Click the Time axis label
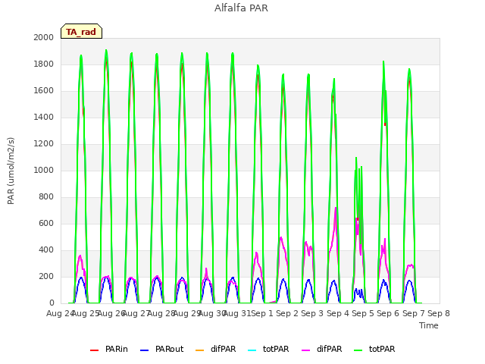Screen dimensions: 485x364 tap(429, 325)
